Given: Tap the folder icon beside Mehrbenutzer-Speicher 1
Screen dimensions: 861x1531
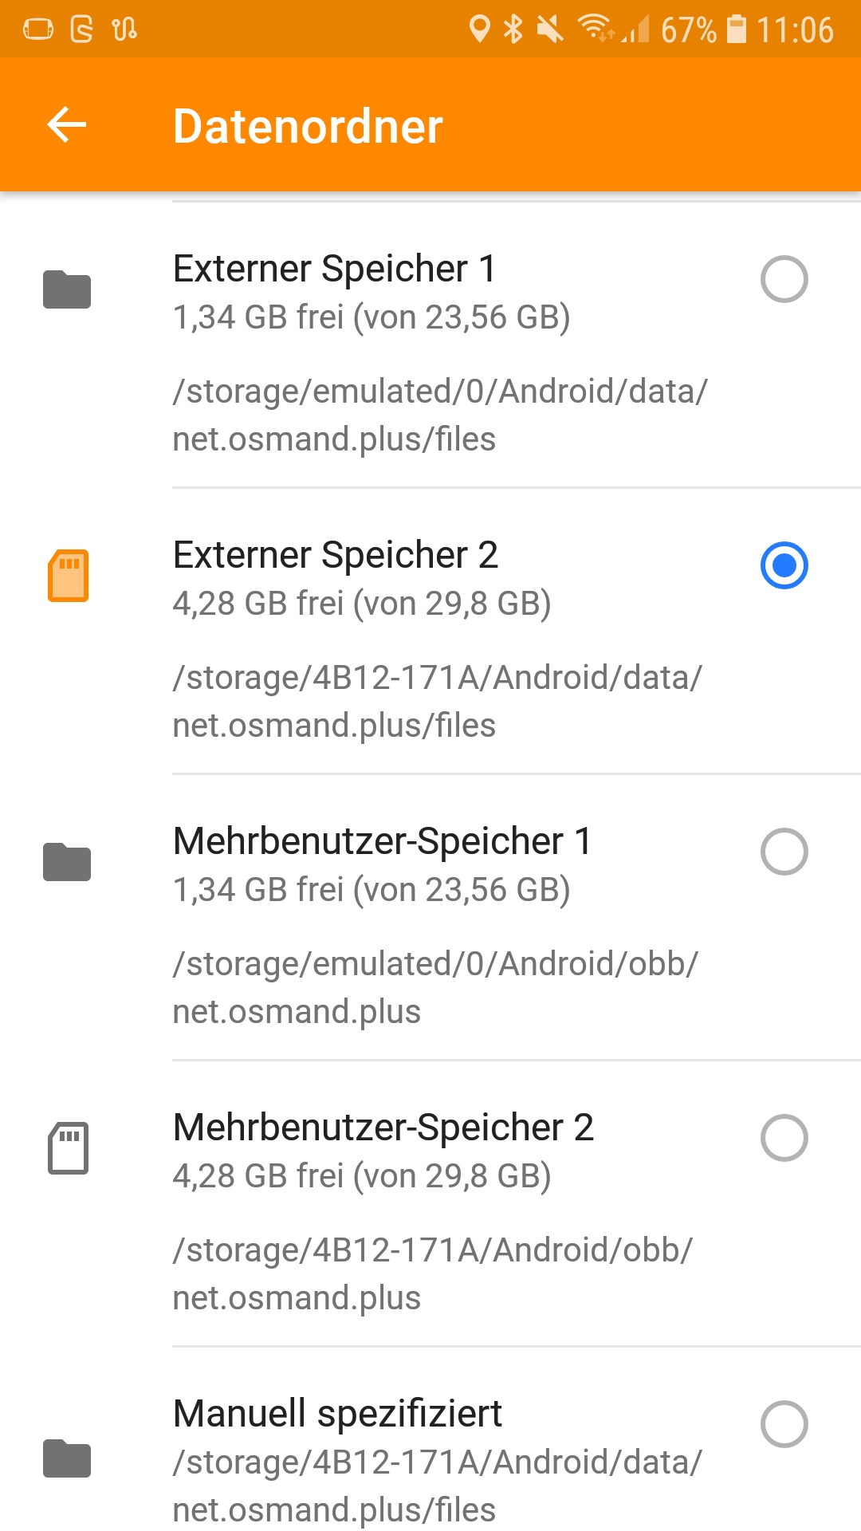Looking at the screenshot, I should (67, 862).
